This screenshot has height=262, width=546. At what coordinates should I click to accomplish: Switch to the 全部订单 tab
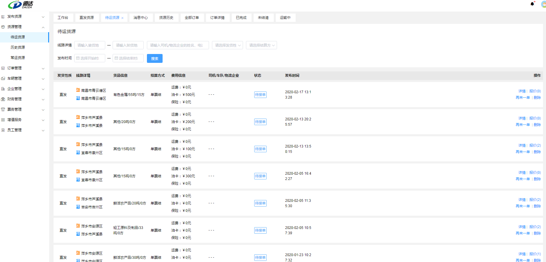click(192, 18)
